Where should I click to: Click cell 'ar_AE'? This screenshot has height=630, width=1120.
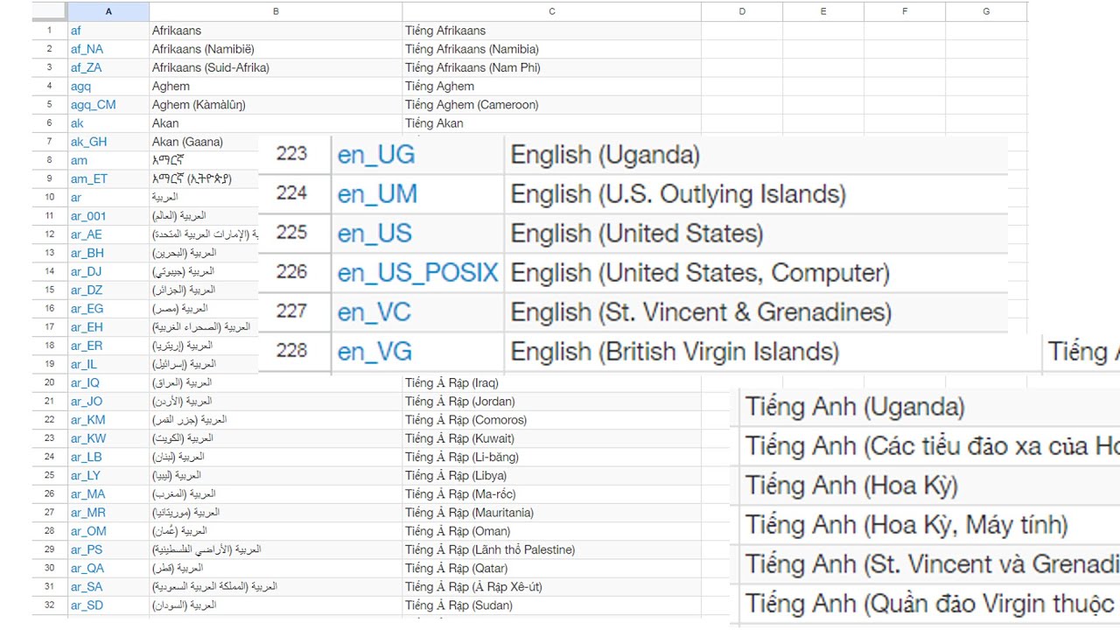point(108,234)
